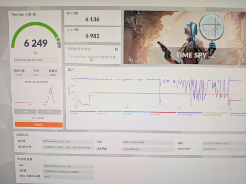The width and height of the screenshot is (246, 184).
Task: Click the green check icon next to GPU in system info
Action: pos(24,141)
